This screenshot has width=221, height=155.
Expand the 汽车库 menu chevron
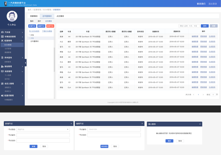pos(22,33)
